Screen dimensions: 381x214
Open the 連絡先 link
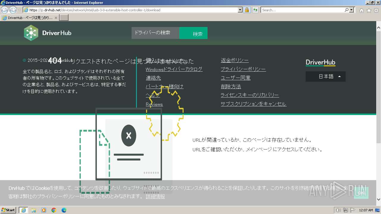(x=153, y=78)
